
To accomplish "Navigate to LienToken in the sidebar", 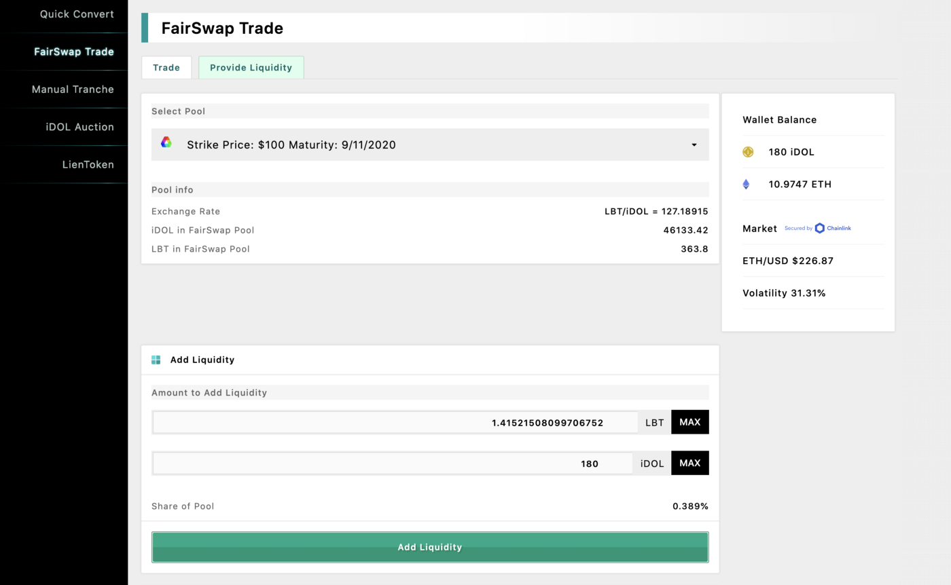I will [88, 165].
